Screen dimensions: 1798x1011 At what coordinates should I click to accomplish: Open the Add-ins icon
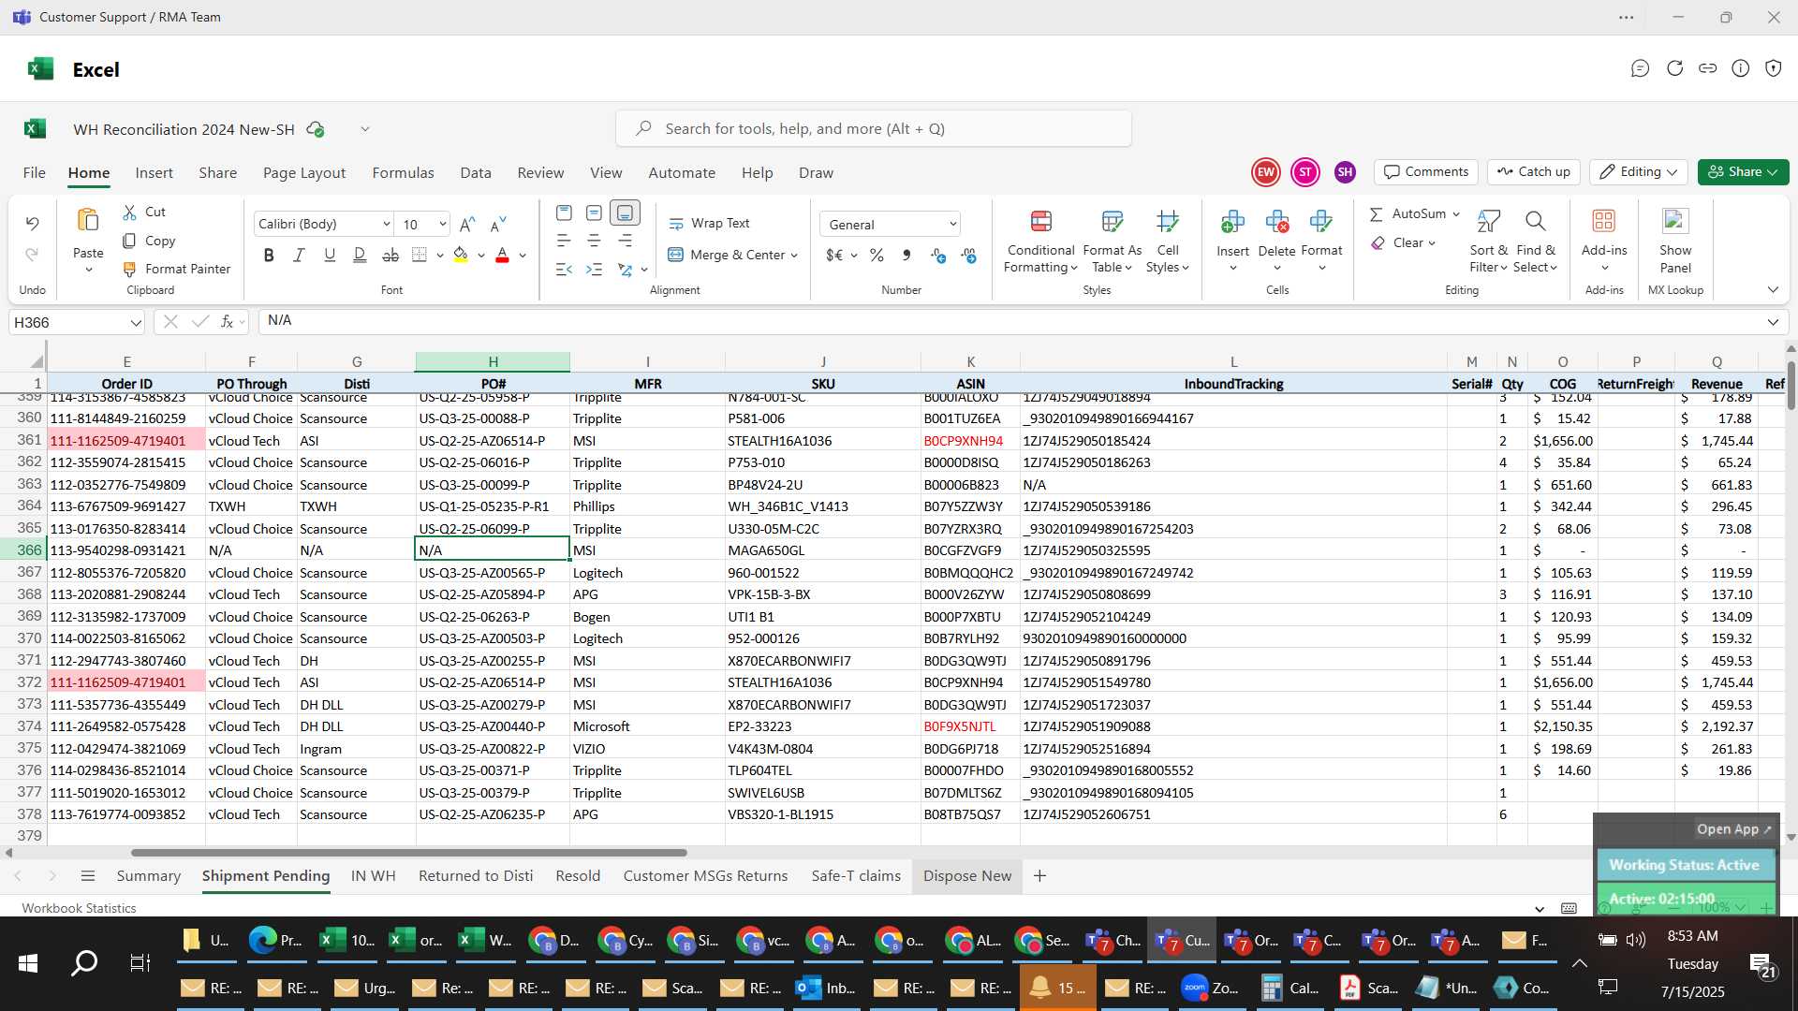coord(1603,221)
